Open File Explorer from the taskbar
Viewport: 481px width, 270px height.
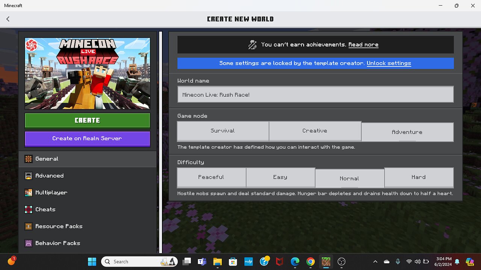[x=218, y=261]
